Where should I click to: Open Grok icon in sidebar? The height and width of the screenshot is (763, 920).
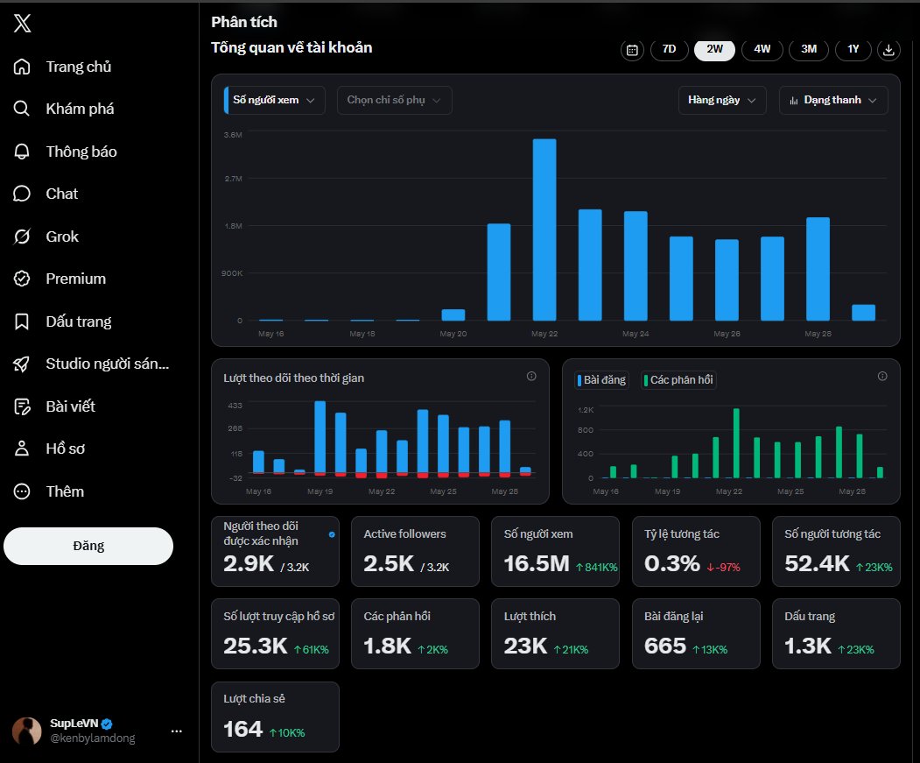coord(22,237)
